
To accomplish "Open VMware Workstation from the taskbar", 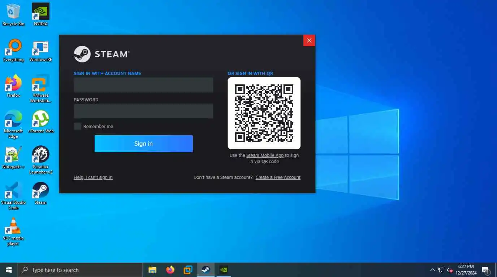I will (x=188, y=270).
